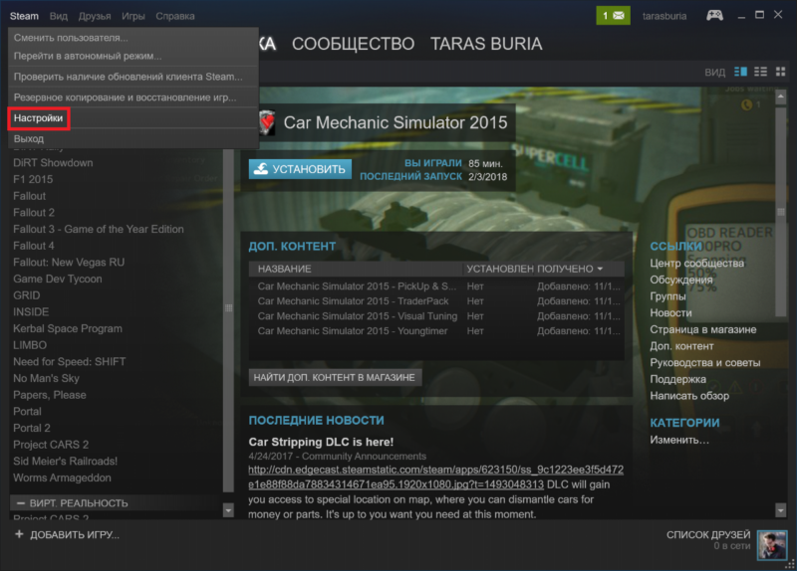Select Kerbal Space Program
The image size is (797, 571).
pos(68,328)
